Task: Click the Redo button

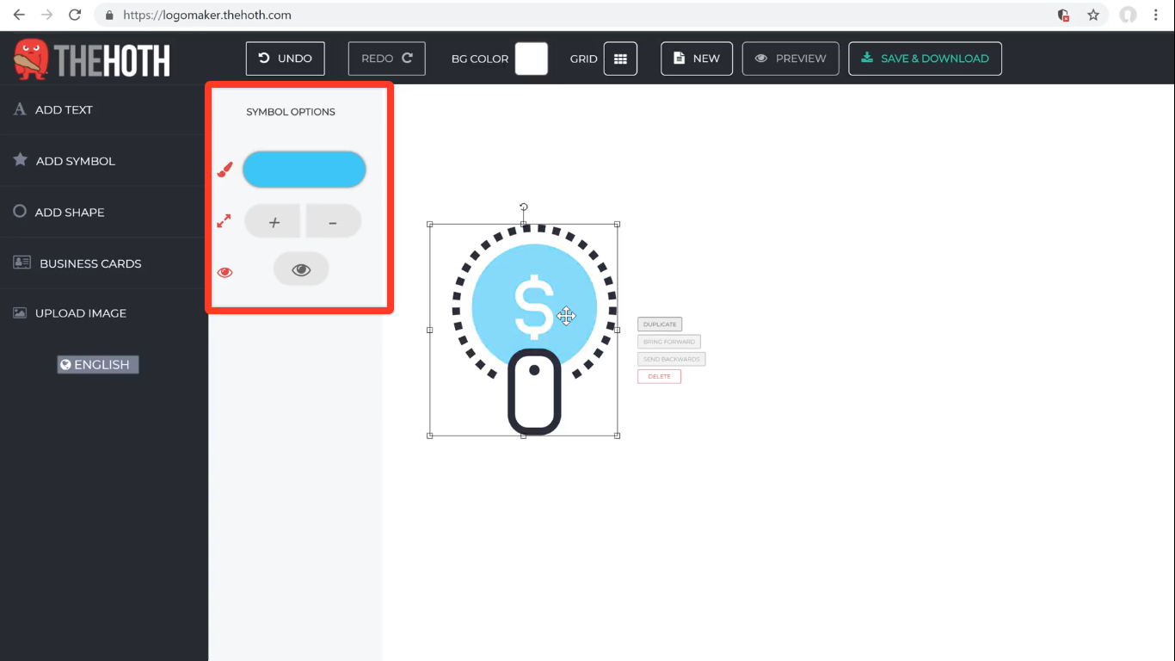Action: (x=387, y=59)
